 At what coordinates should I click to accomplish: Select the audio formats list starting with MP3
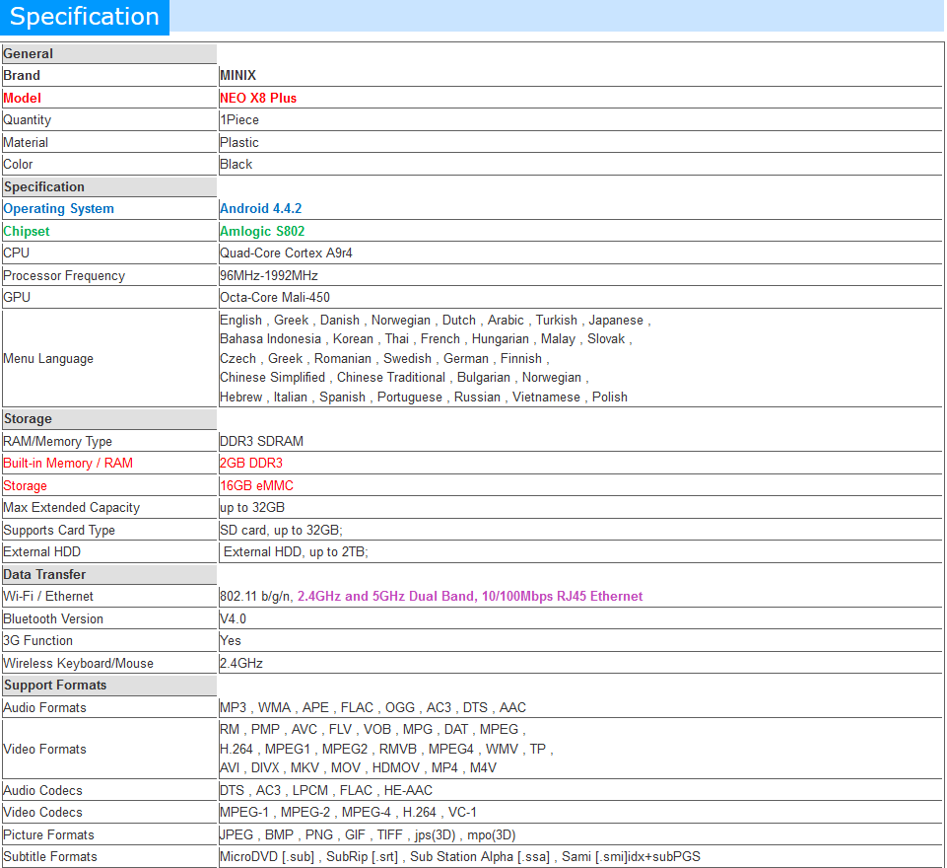pos(373,708)
